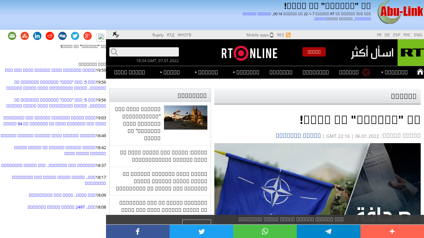Screen dimensions: 424x238
Task: Click the Google Plus share icon
Action: pos(87,36)
